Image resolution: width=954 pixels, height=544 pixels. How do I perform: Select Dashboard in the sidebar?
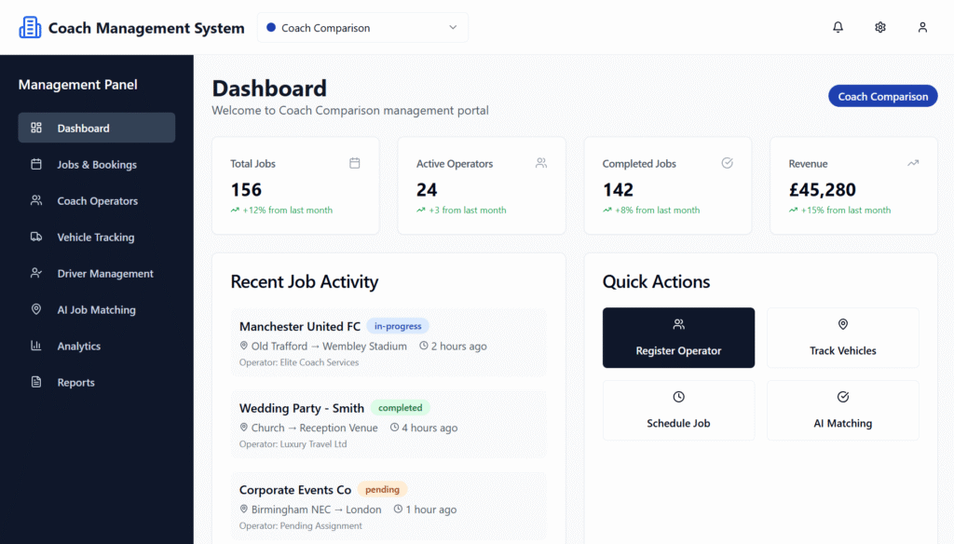point(97,129)
